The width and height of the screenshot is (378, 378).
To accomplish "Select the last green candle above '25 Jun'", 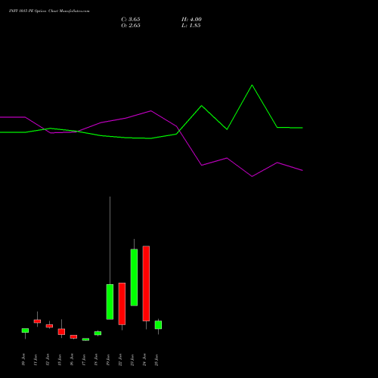I will (x=158, y=325).
